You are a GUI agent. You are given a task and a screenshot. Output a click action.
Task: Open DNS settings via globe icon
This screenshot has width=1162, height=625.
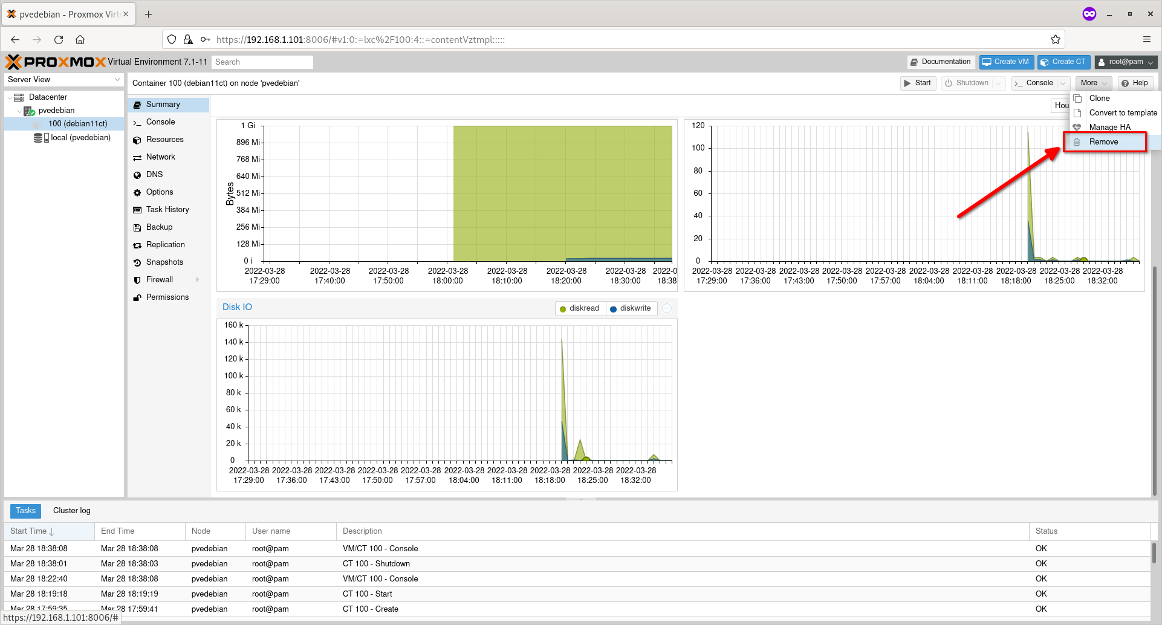click(138, 174)
